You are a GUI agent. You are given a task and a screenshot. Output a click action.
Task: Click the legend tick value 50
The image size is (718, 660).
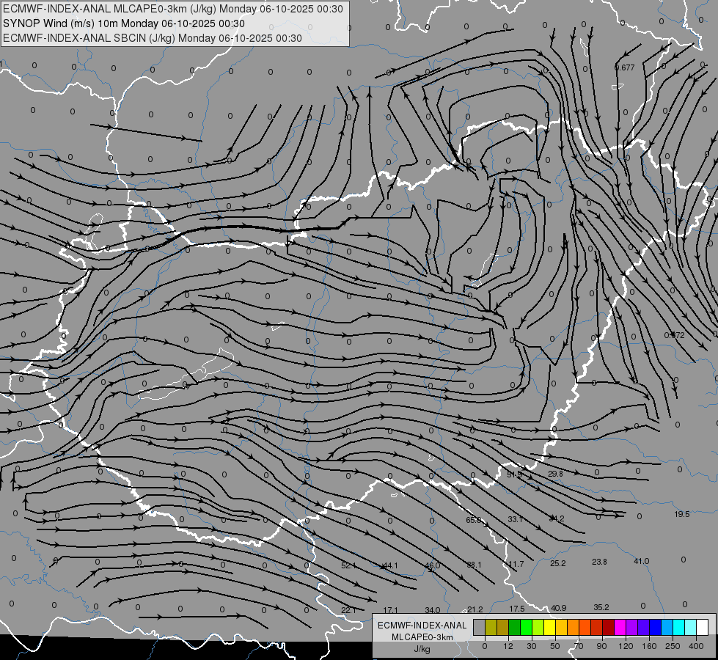pyautogui.click(x=555, y=646)
